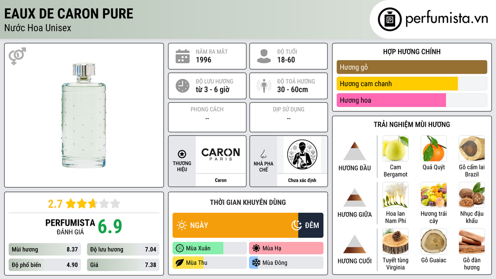Click the Caron Paris brand logo

(x=220, y=154)
